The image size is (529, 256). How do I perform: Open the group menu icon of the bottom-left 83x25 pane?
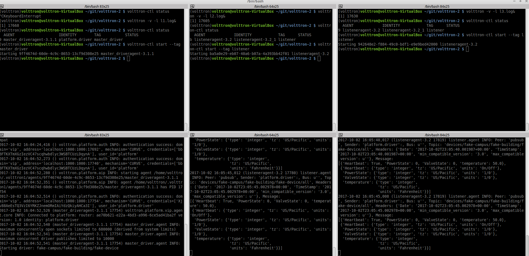[x=2, y=135]
